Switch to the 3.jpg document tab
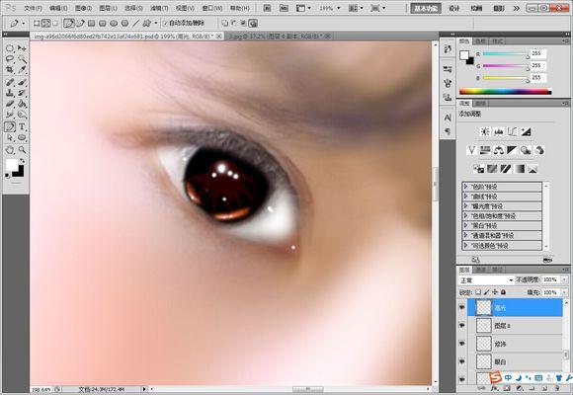 (x=276, y=37)
